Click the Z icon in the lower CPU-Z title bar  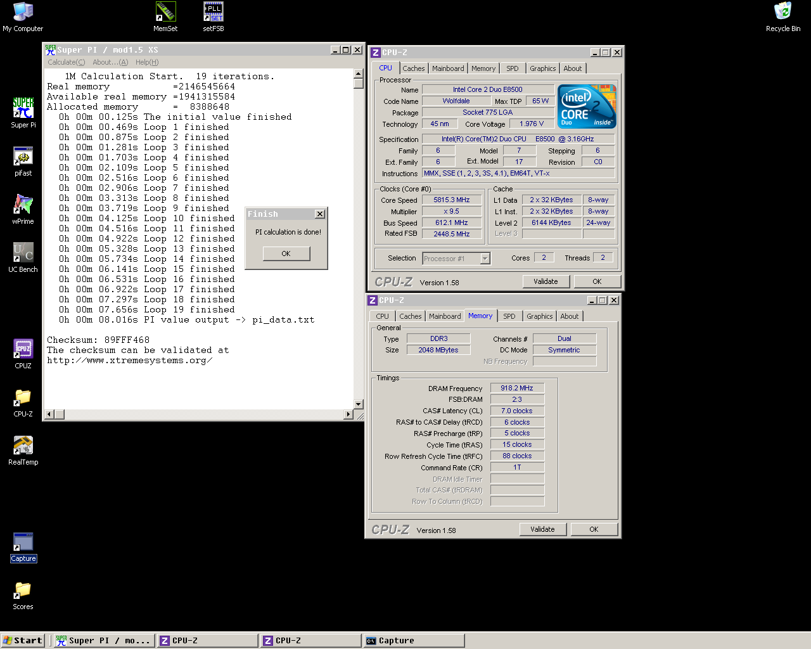point(373,300)
